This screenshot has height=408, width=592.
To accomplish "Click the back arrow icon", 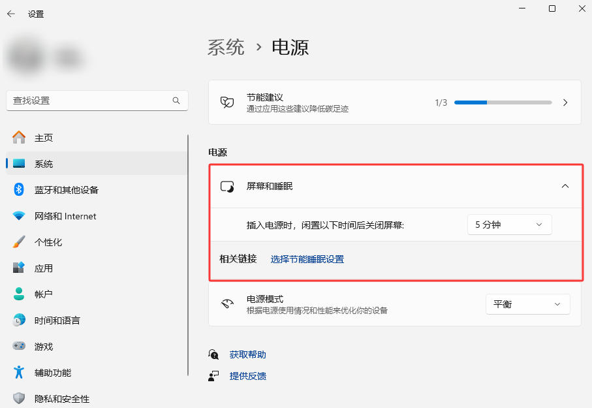I will point(11,14).
